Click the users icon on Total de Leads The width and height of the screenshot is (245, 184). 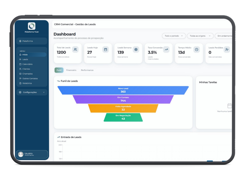75,50
